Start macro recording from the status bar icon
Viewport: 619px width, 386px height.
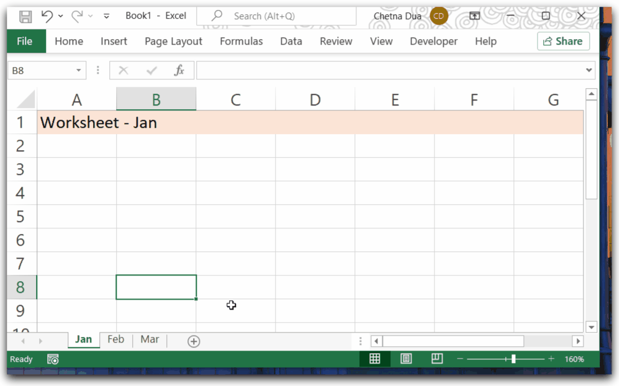pos(53,359)
